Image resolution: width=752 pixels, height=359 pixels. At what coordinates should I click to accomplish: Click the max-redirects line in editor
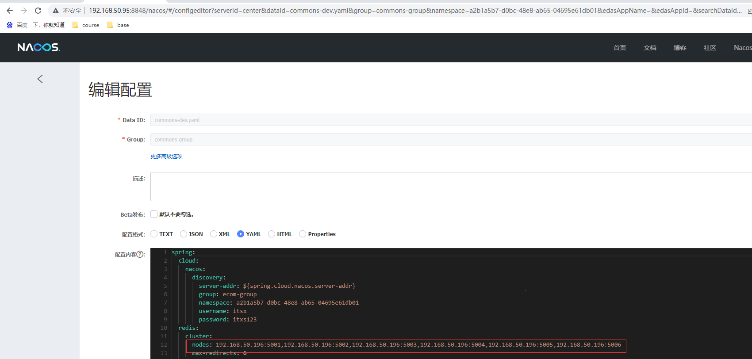coord(219,353)
